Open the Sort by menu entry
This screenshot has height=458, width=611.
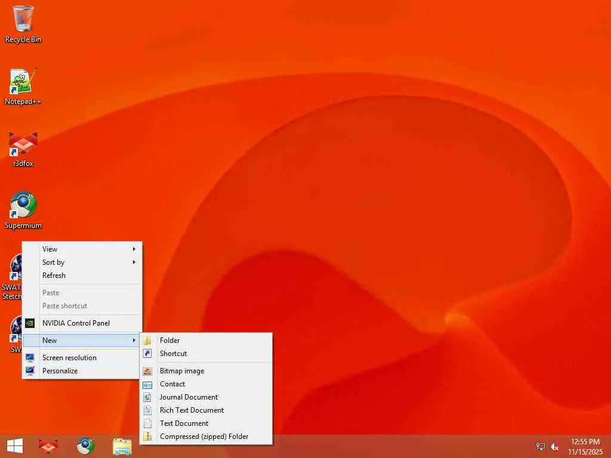pos(81,262)
